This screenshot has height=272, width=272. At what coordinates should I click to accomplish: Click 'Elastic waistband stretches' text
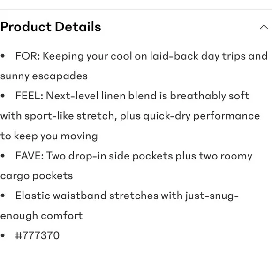pos(87,196)
